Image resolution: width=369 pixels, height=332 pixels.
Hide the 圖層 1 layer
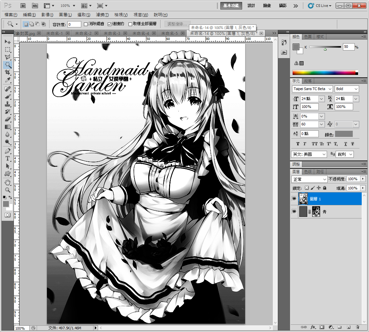[x=294, y=199]
